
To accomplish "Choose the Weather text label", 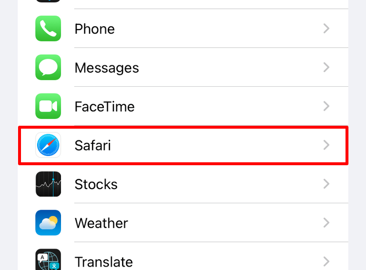I will [x=102, y=223].
